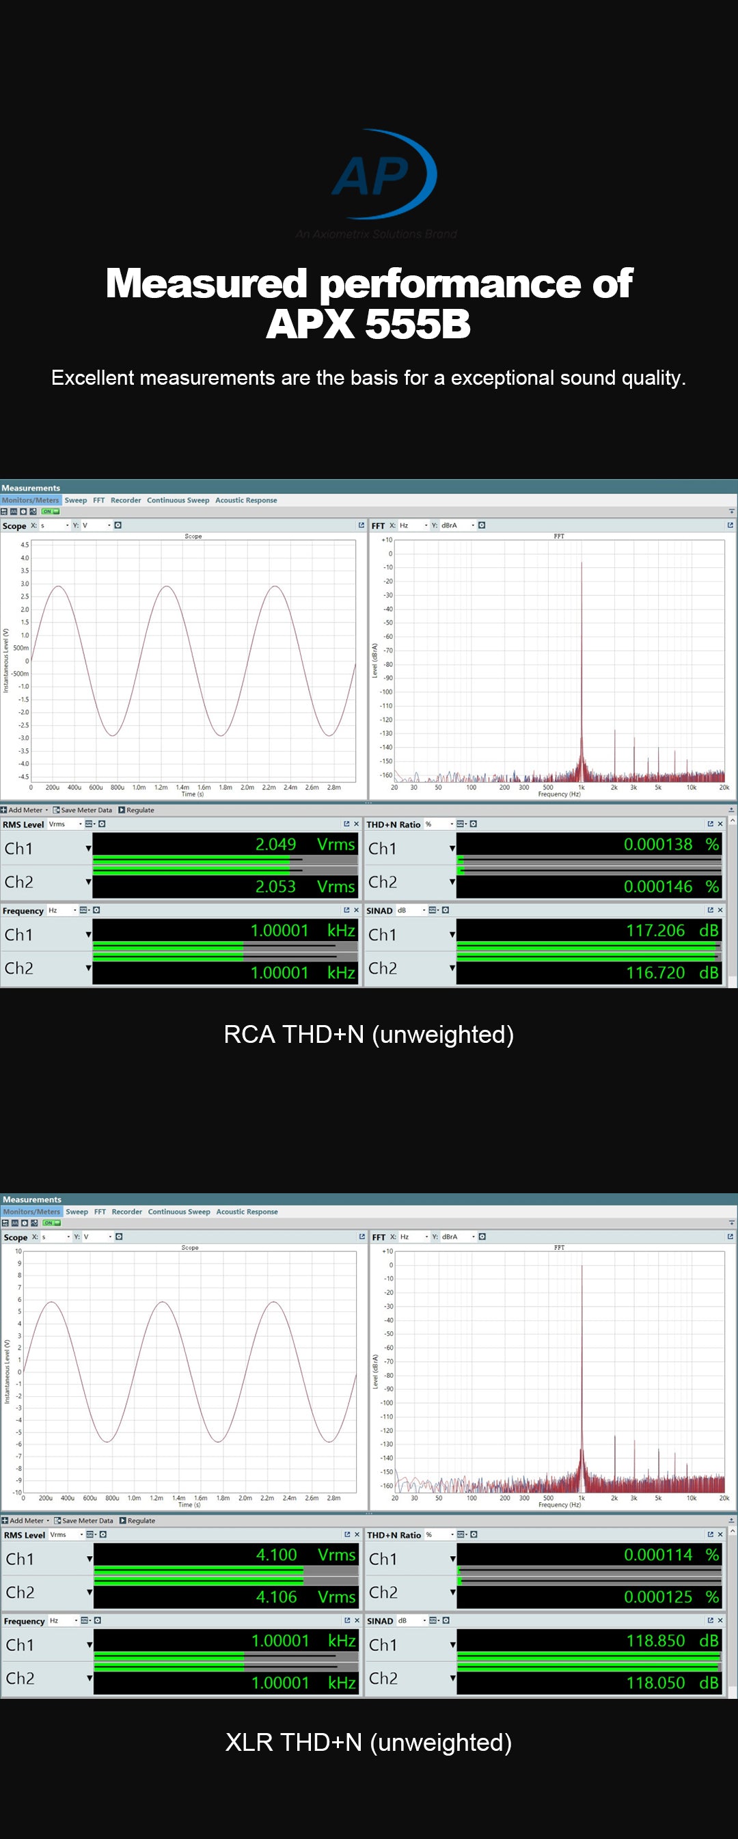Open FFT Y axis dBrA dropdown, upper window

(459, 526)
